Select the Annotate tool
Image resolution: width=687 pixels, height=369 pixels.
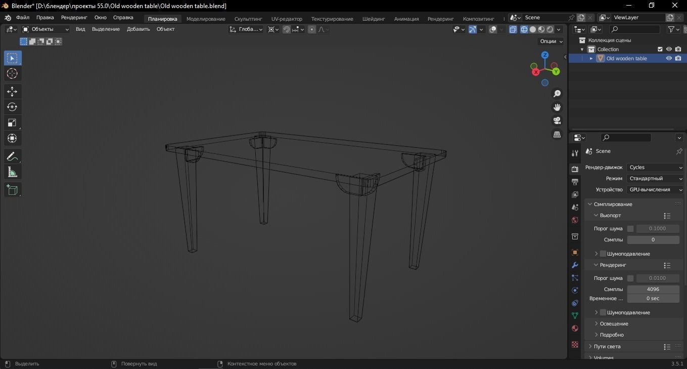12,156
